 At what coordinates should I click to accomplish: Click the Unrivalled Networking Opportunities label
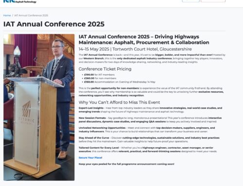[102, 128]
